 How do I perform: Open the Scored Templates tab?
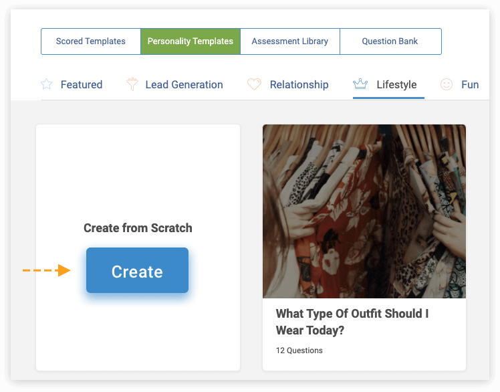point(91,41)
